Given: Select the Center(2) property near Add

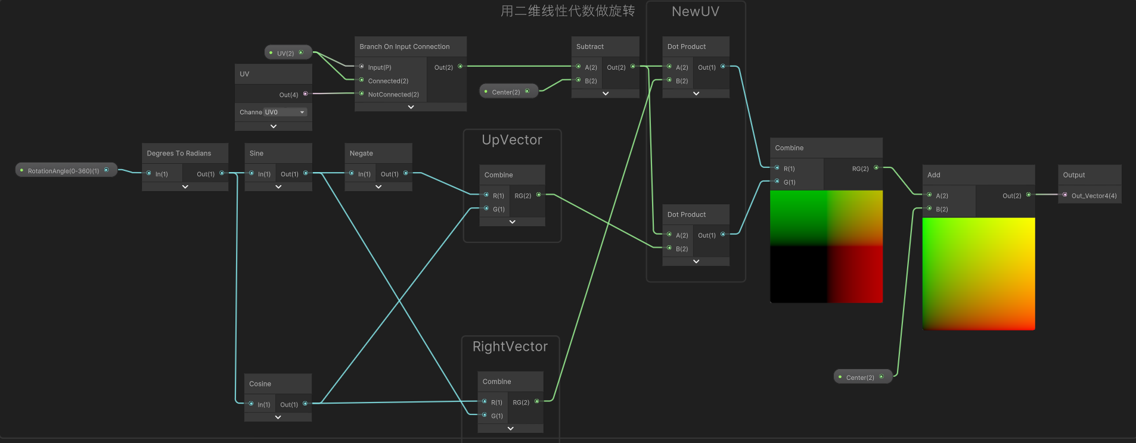Looking at the screenshot, I should (862, 377).
